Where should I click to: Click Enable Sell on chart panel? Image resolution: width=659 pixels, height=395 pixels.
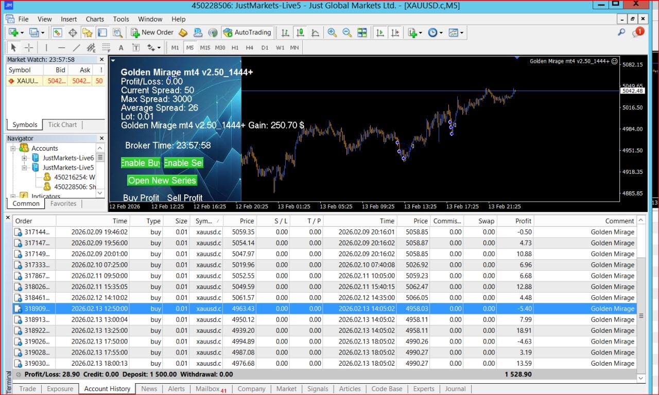pyautogui.click(x=183, y=163)
